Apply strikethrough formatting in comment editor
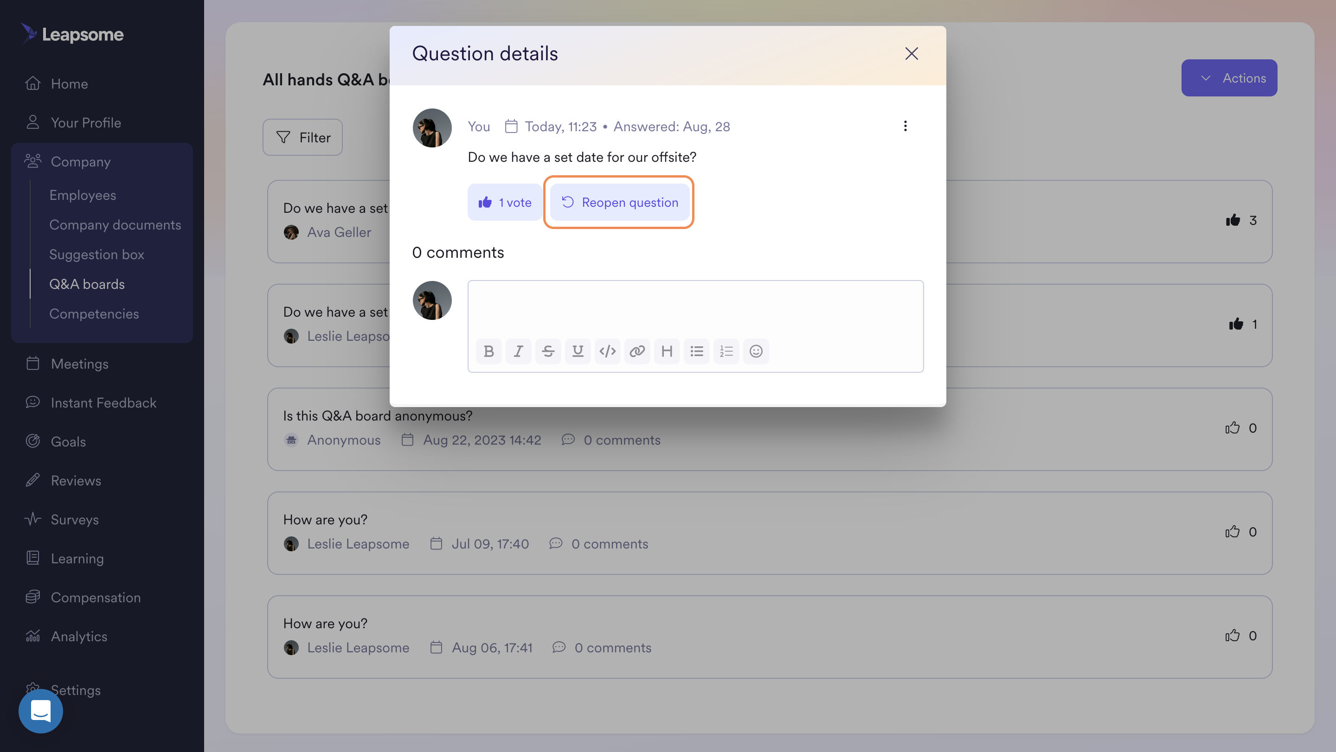Image resolution: width=1336 pixels, height=752 pixels. (548, 351)
